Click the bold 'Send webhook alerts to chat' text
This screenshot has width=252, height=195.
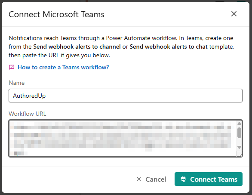point(169,46)
